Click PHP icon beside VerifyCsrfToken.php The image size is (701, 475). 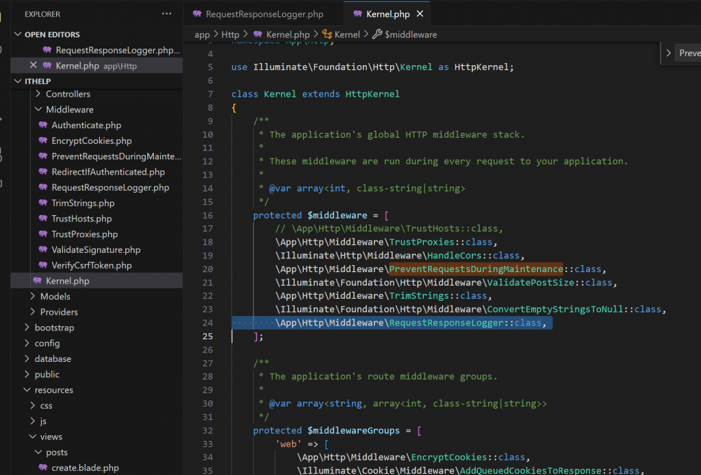coord(43,265)
